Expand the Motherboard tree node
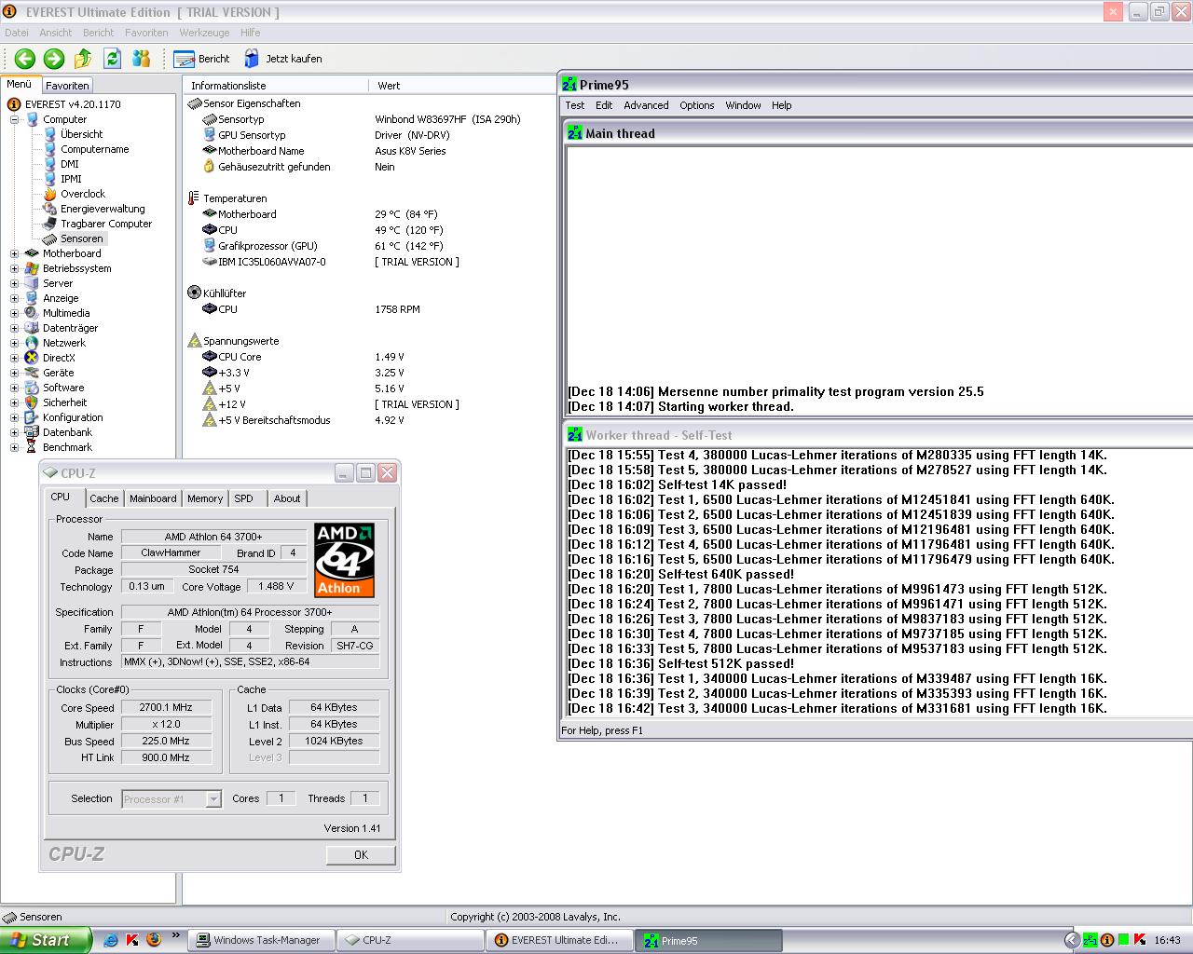Image resolution: width=1193 pixels, height=954 pixels. pyautogui.click(x=14, y=253)
